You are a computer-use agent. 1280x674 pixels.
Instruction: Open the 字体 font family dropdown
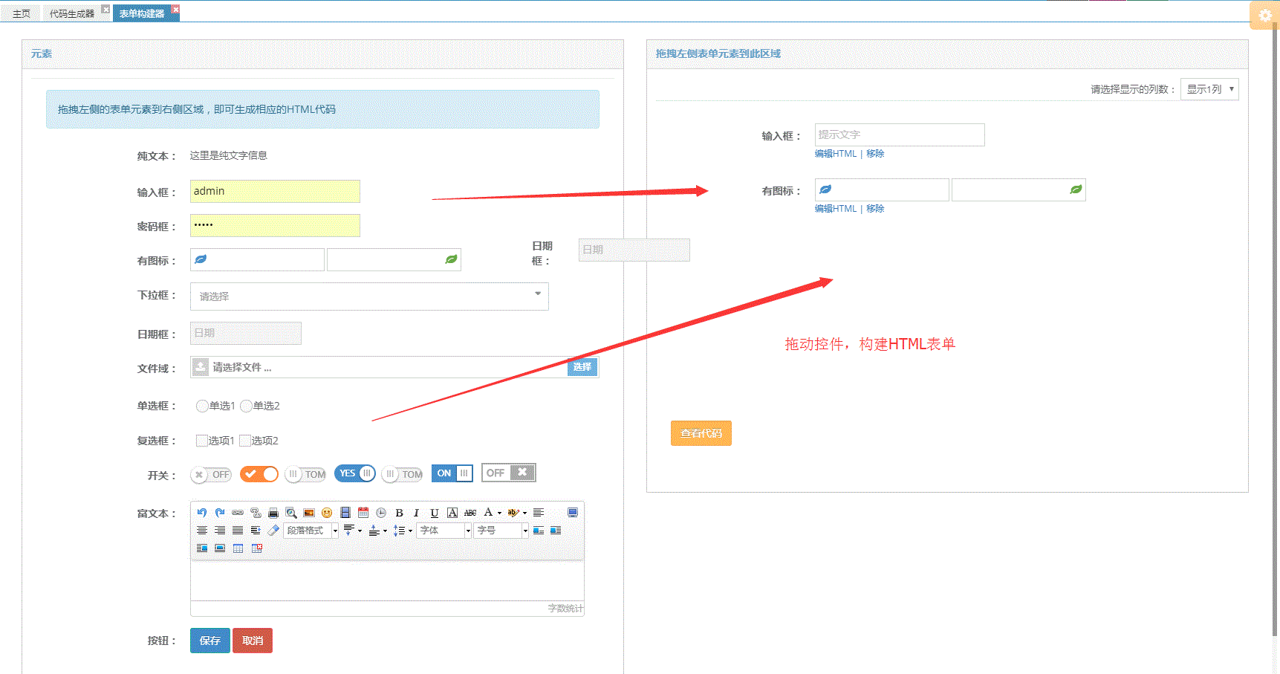point(444,531)
